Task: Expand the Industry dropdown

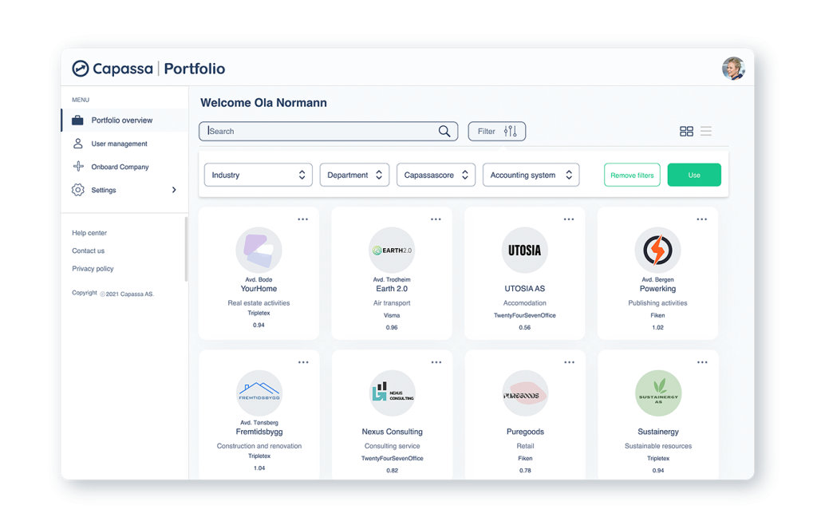Action: [258, 175]
